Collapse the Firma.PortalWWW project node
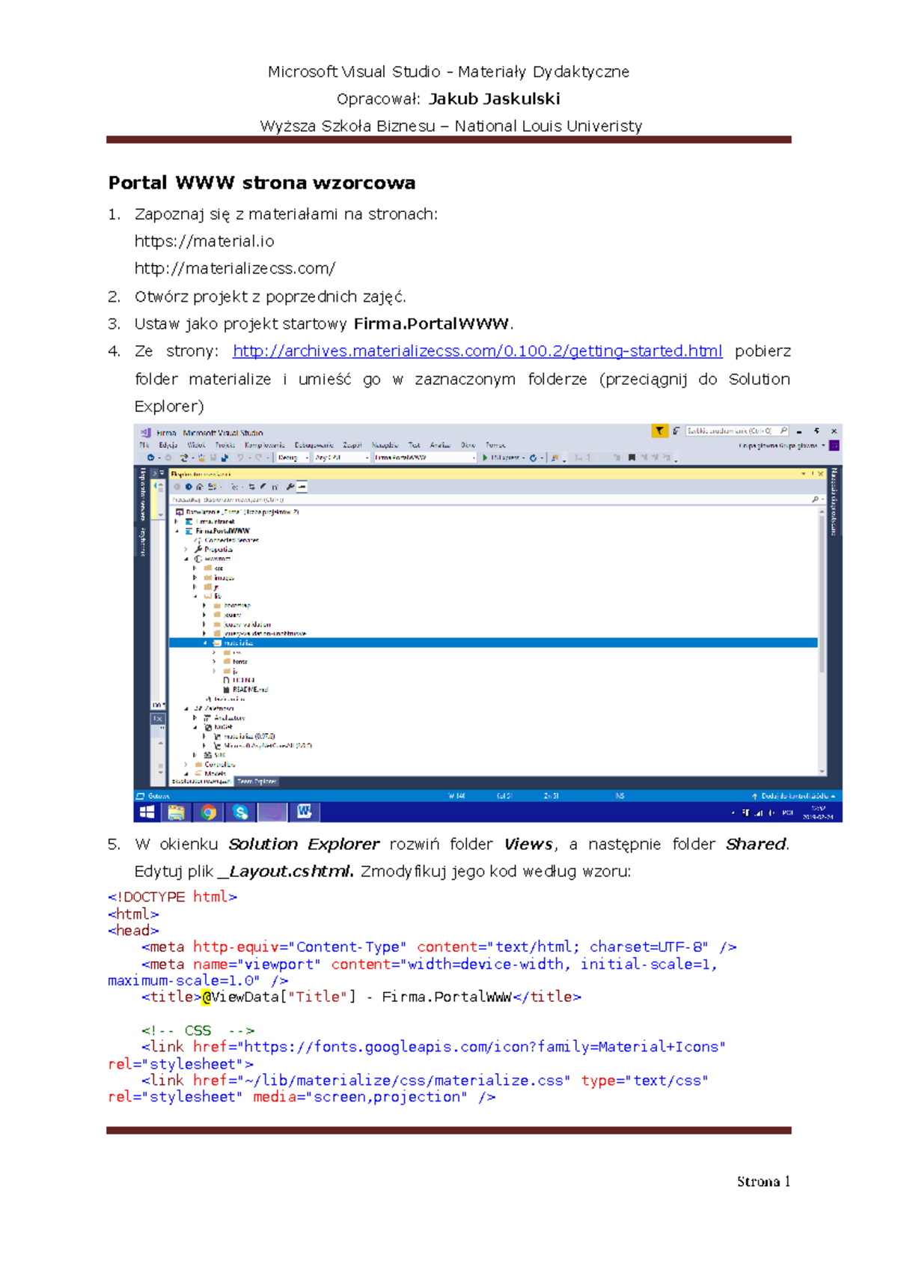898x1270 pixels. (177, 531)
